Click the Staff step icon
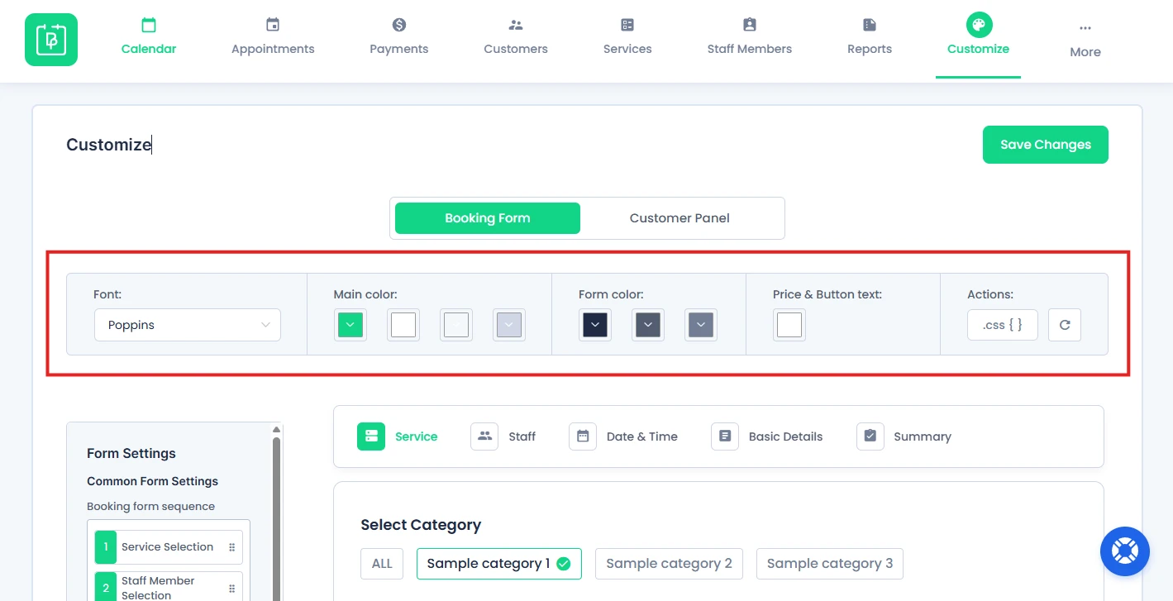Viewport: 1173px width, 601px height. 484,436
